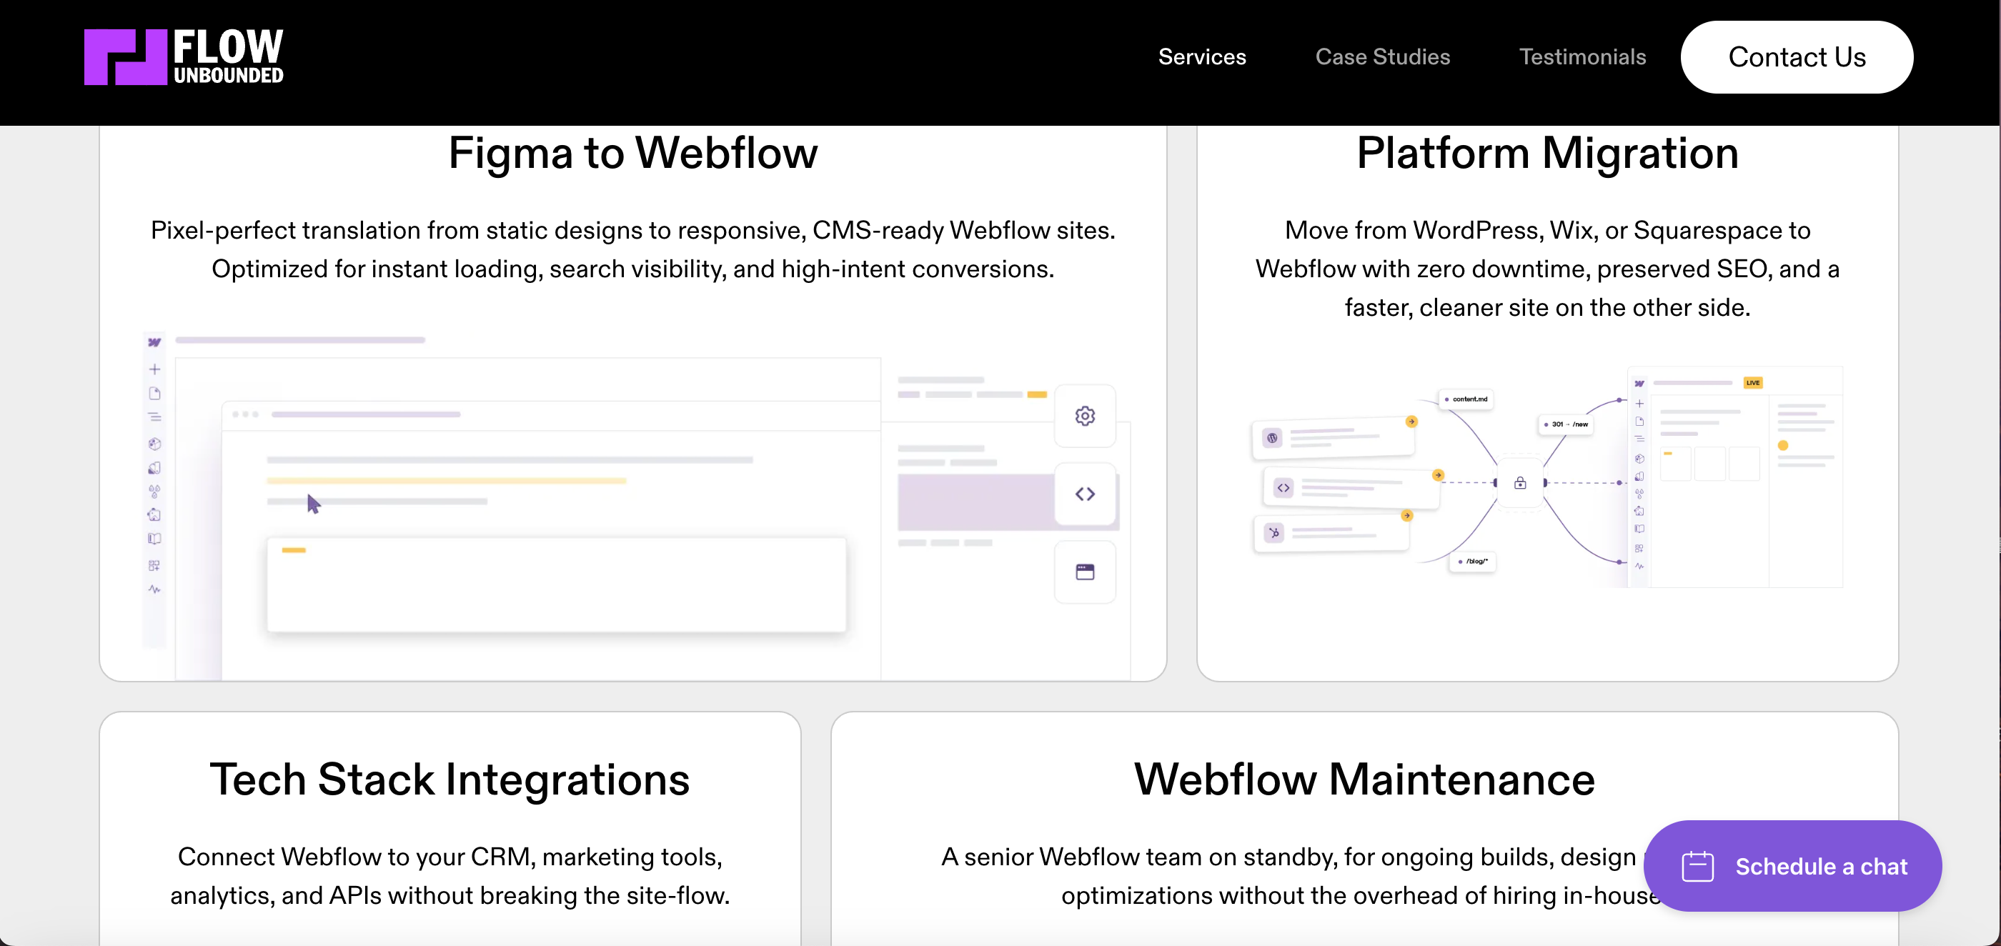
Task: Click the code brackets icon card in Figma illustration
Action: 1084,494
